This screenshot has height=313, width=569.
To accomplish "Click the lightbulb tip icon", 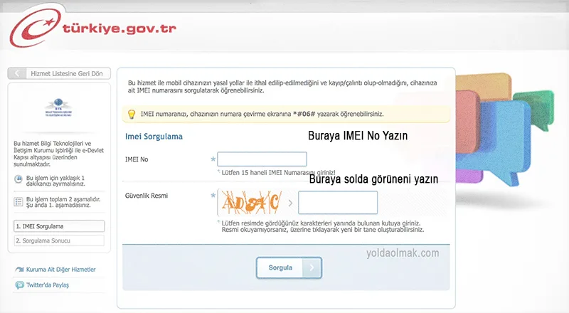I will [x=131, y=114].
